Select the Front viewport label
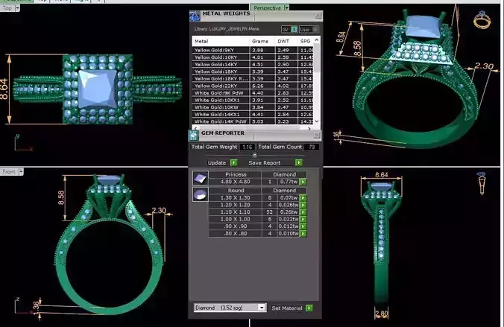Viewport: 504px width, 327px height. pyautogui.click(x=9, y=172)
